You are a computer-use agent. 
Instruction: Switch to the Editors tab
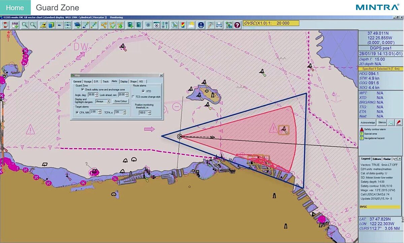[x=377, y=159]
